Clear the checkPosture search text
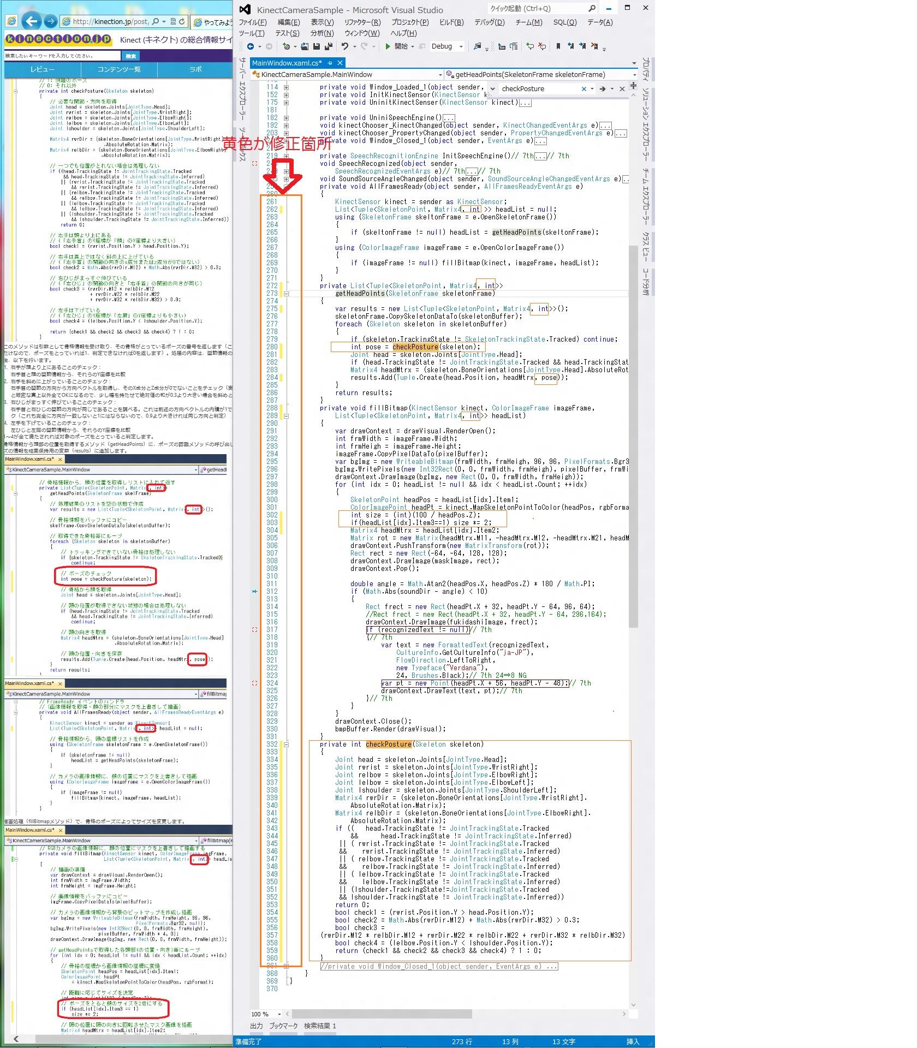 click(x=583, y=88)
